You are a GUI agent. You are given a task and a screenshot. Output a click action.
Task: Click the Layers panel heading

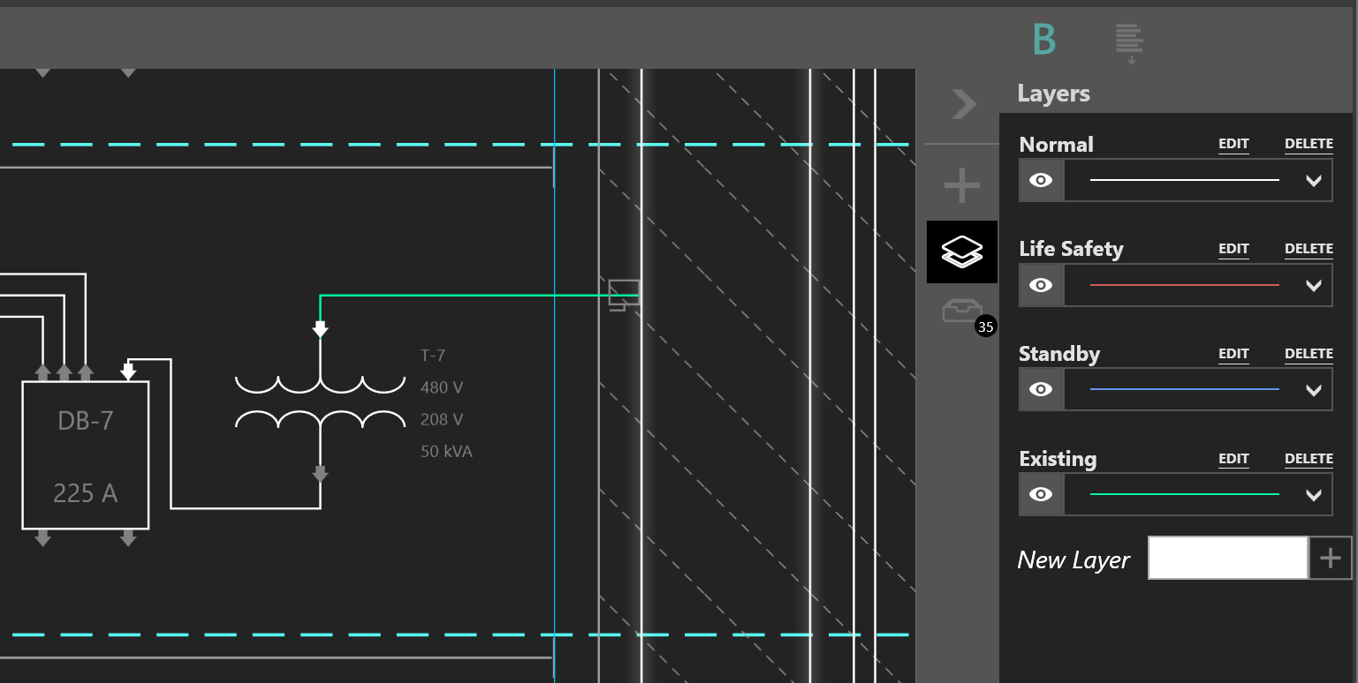click(x=1053, y=94)
